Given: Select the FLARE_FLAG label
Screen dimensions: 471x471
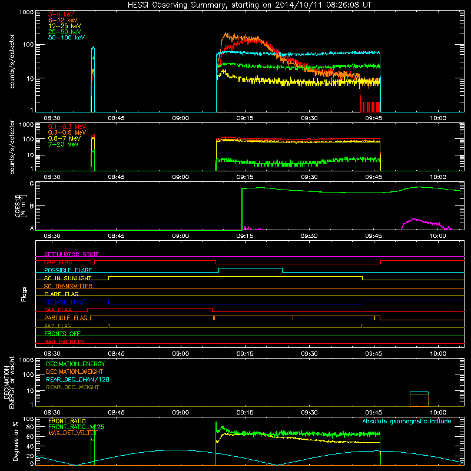Looking at the screenshot, I should coord(61,294).
